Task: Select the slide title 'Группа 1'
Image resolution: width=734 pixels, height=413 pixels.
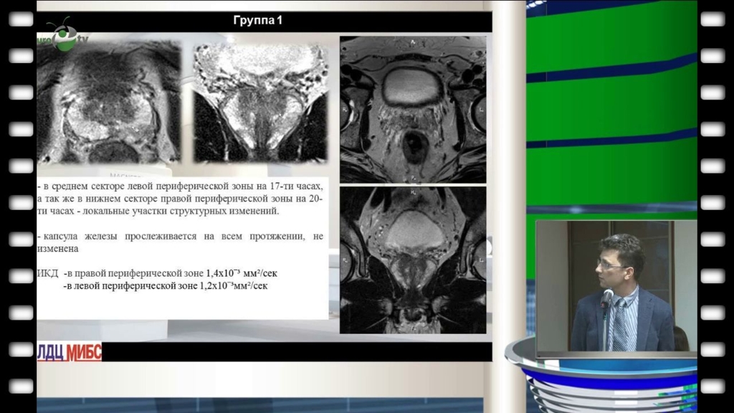Action: click(x=258, y=21)
